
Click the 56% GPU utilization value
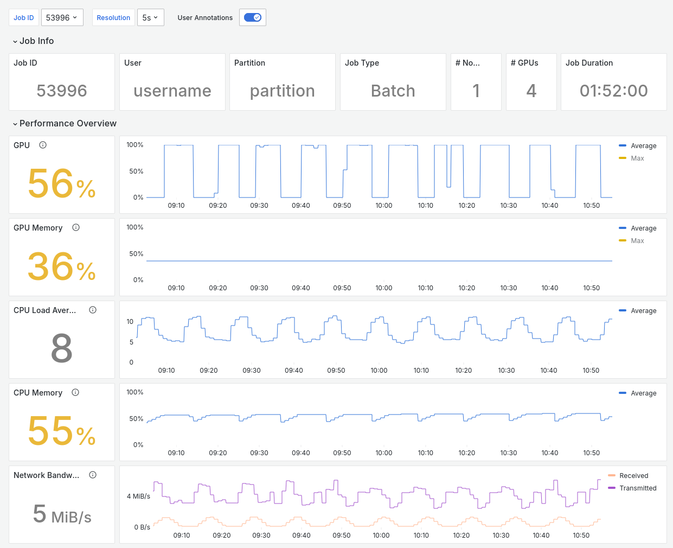pyautogui.click(x=62, y=183)
